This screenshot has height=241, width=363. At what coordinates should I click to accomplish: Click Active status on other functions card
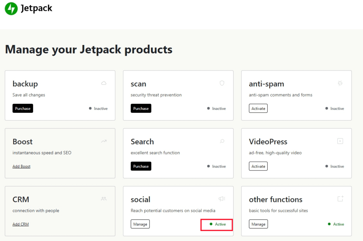(336, 224)
